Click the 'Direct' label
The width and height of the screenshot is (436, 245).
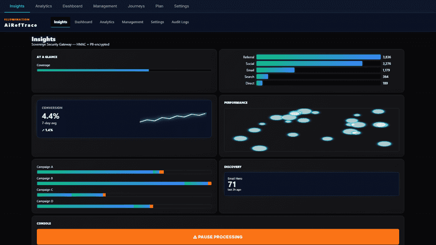pyautogui.click(x=250, y=83)
